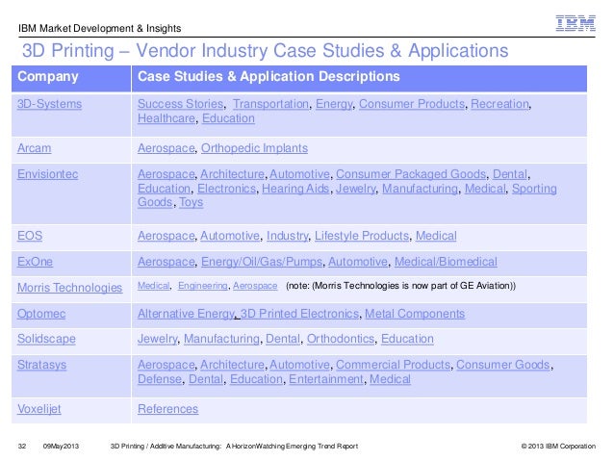Open EOS Industry link
This screenshot has width=614, height=461.
pos(288,236)
